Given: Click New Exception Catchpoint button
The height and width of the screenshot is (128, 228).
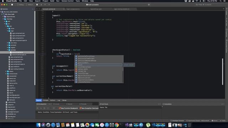Looking at the screenshot, I should click(x=89, y=108).
